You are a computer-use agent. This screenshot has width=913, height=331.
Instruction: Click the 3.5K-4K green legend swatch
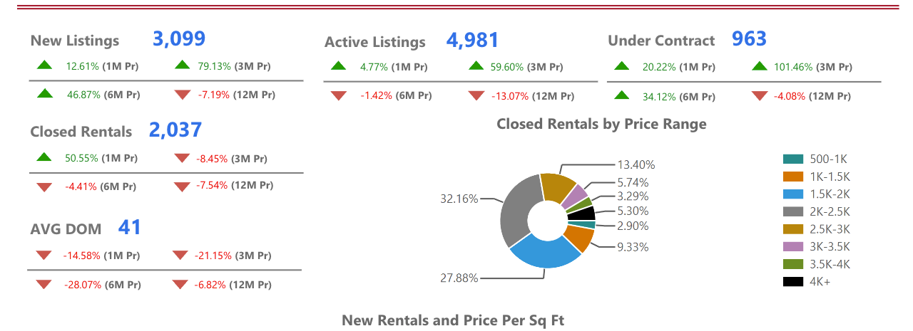[793, 264]
